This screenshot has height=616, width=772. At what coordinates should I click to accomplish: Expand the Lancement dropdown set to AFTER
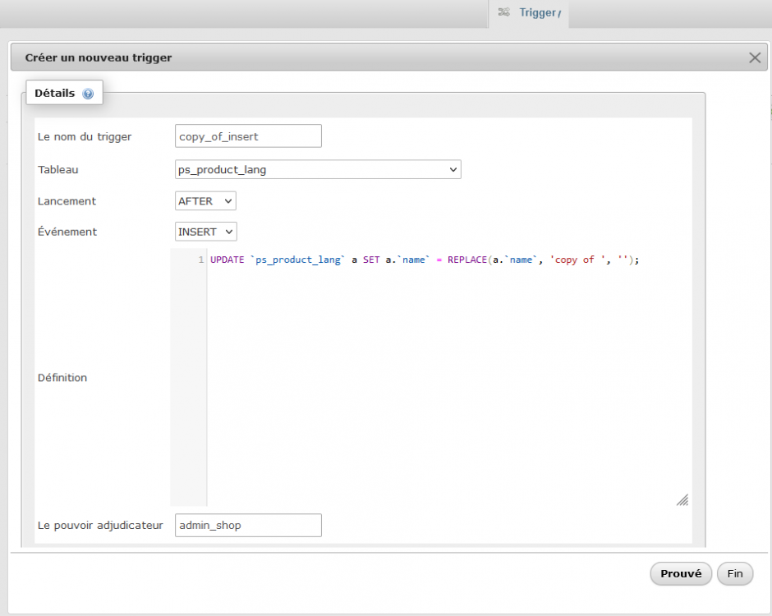tap(205, 200)
